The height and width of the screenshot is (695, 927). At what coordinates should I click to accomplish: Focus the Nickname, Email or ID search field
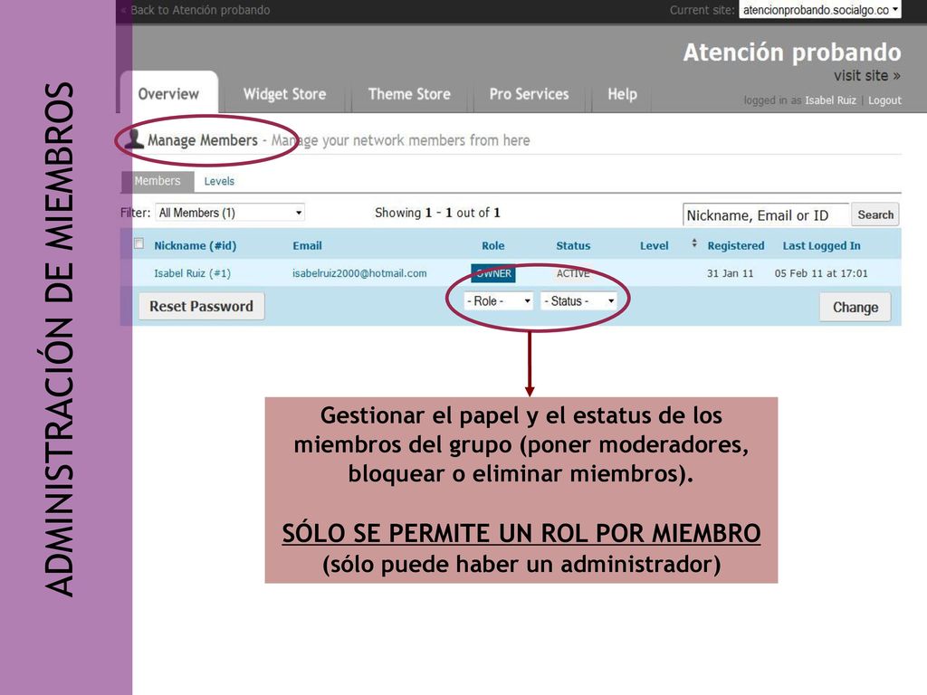click(766, 215)
